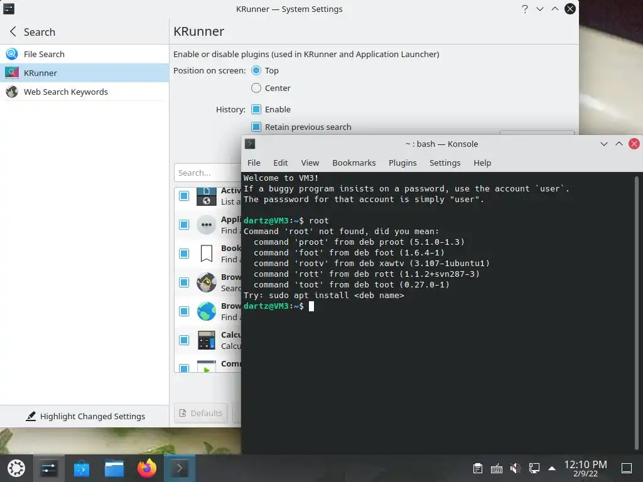Open the Konsole Settings menu
Image resolution: width=643 pixels, height=482 pixels.
point(445,163)
